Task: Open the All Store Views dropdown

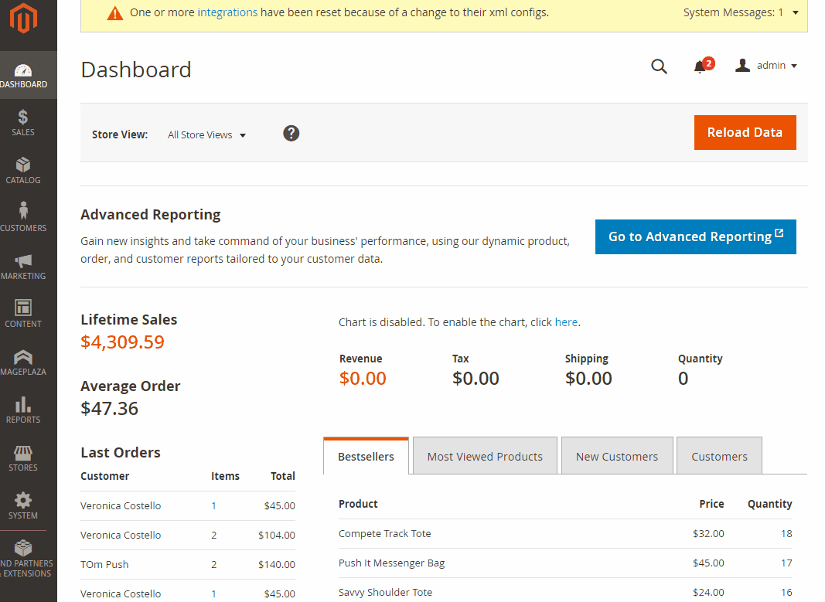Action: point(206,135)
